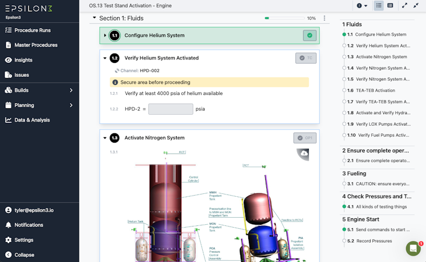Open Master Procedures page
The image size is (426, 262).
click(x=36, y=45)
